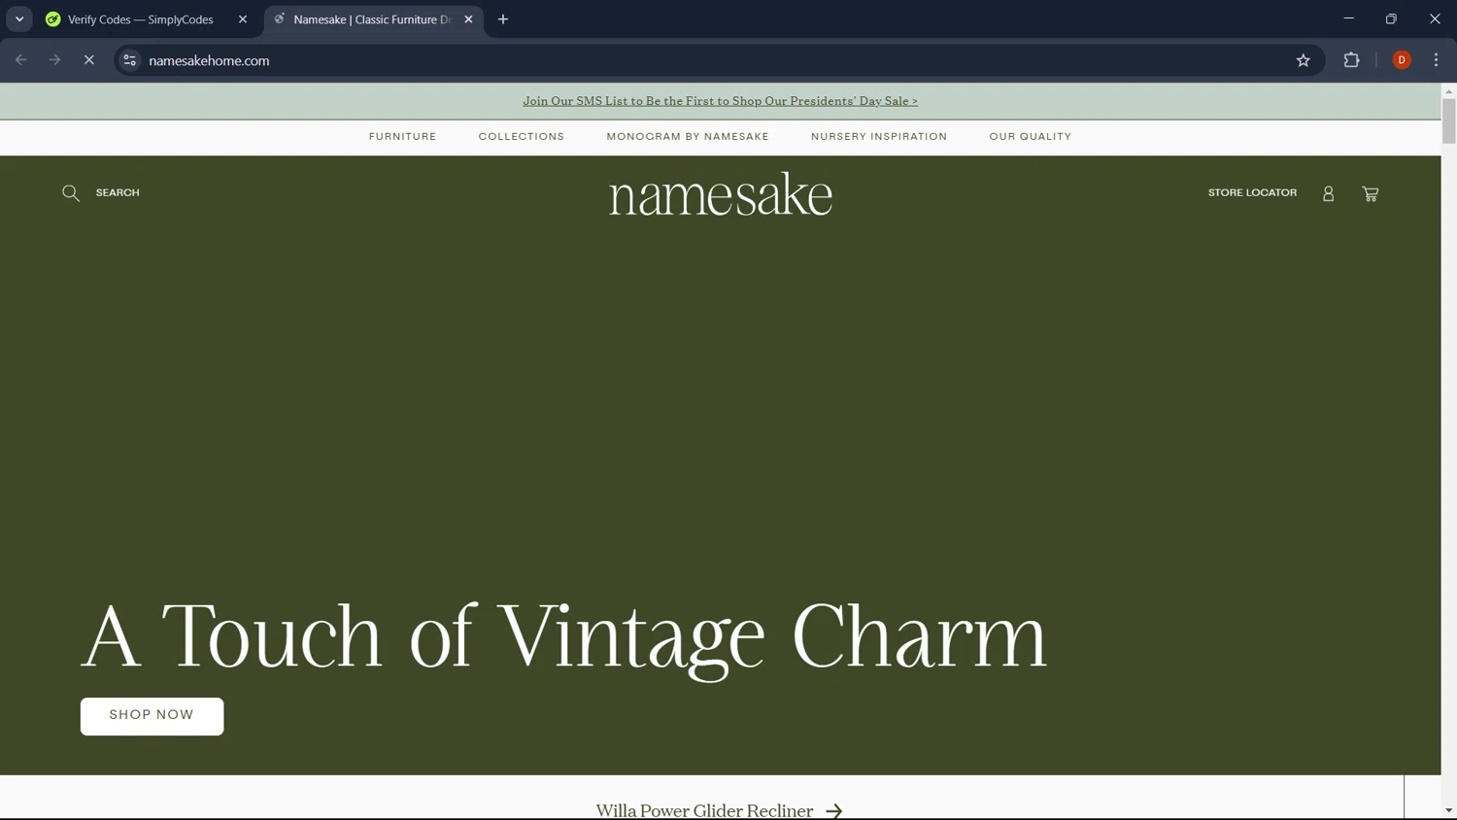Click the scrollbar up arrow
The image size is (1457, 820).
(x=1448, y=91)
